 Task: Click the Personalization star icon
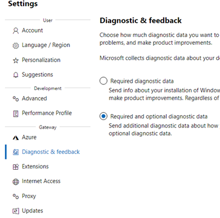point(16,60)
